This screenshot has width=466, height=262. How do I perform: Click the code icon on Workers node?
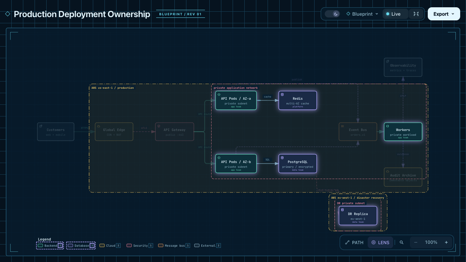[x=387, y=126]
